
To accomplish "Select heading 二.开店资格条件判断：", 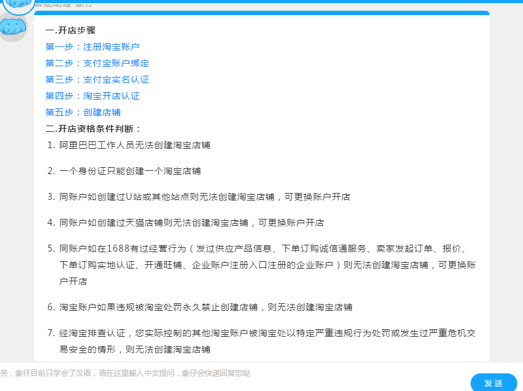I will 93,129.
